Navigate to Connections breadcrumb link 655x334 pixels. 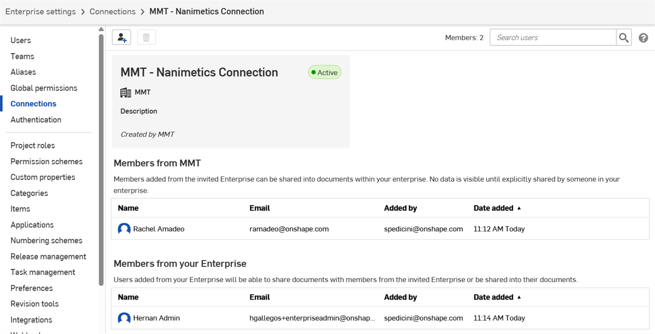pos(113,12)
